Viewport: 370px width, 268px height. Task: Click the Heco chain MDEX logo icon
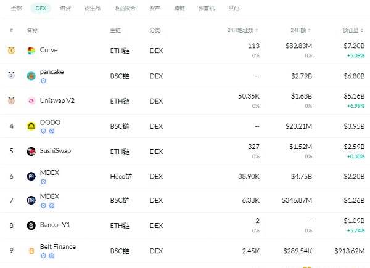point(31,176)
